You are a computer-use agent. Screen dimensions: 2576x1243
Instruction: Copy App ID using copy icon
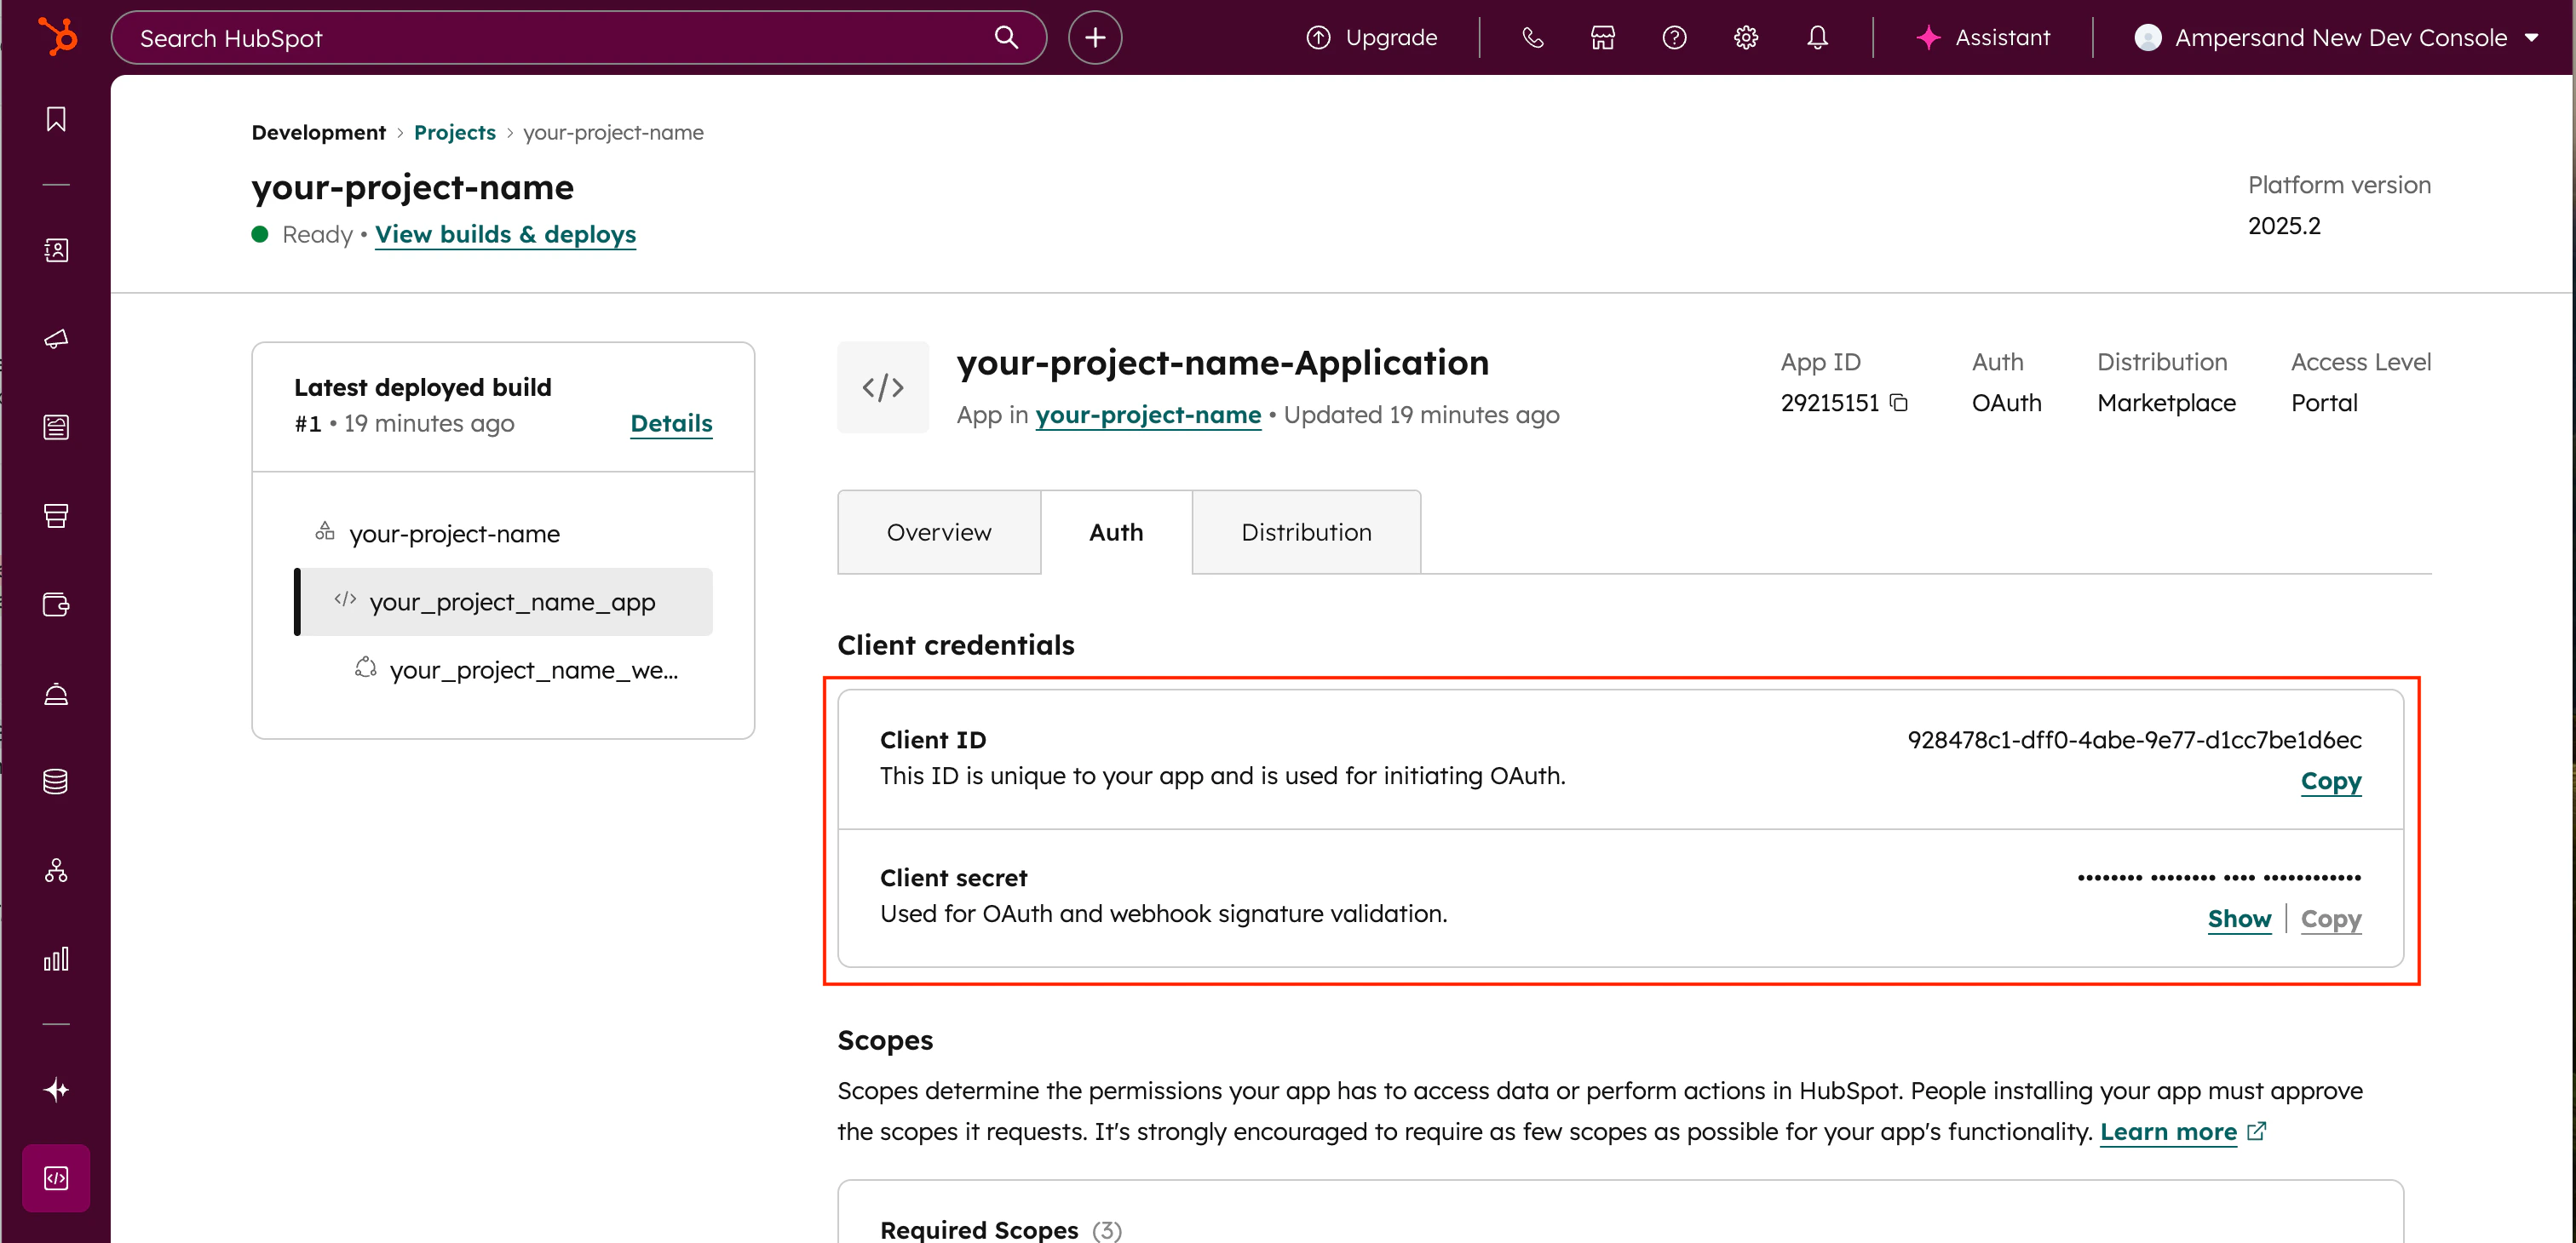pos(1899,403)
